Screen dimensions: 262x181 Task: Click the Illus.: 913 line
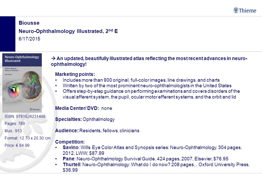pyautogui.click(x=13, y=131)
